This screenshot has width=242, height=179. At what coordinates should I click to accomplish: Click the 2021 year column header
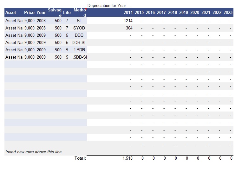[x=206, y=12]
